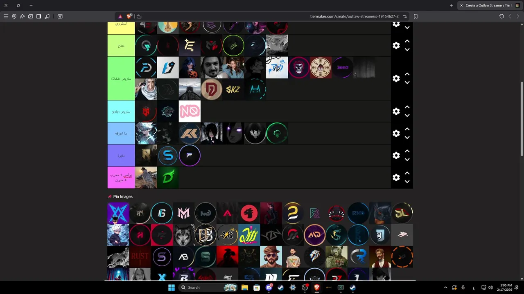This screenshot has height=294, width=524.
Task: Select the pink NO image in the cyan row
Action: click(190, 111)
